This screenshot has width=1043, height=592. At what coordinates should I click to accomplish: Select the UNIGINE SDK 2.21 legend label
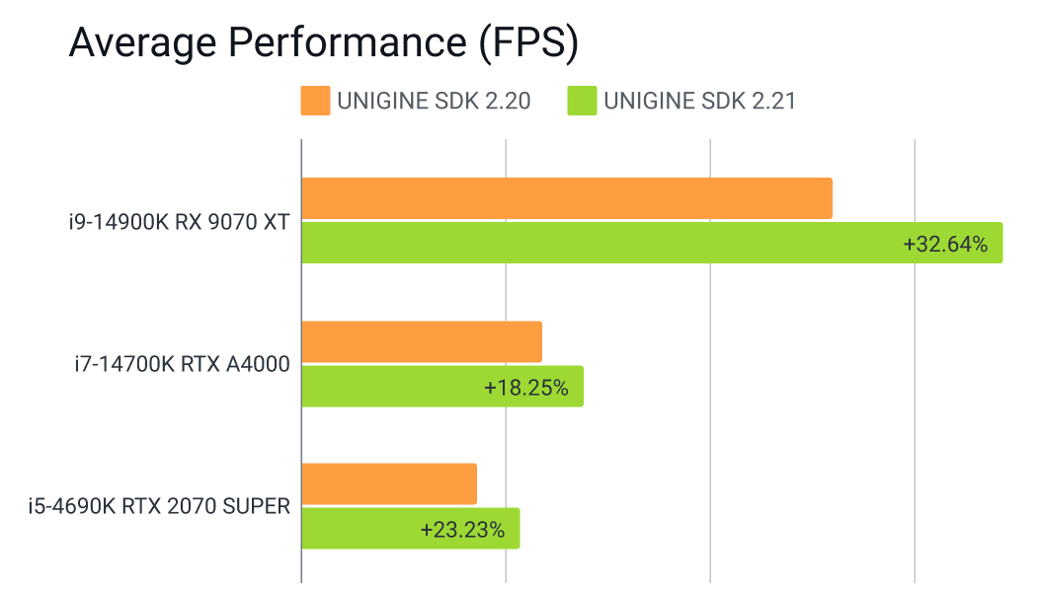(x=699, y=101)
